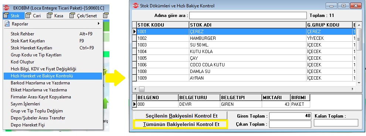This screenshot has height=136, width=366.
Task: Expand the Raporlar submenu
Action: (x=53, y=24)
